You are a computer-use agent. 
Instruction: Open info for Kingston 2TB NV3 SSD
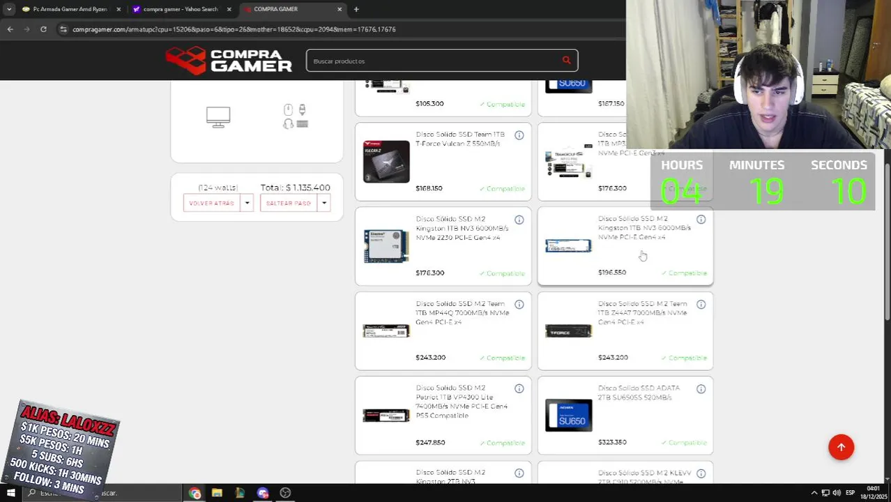(519, 473)
